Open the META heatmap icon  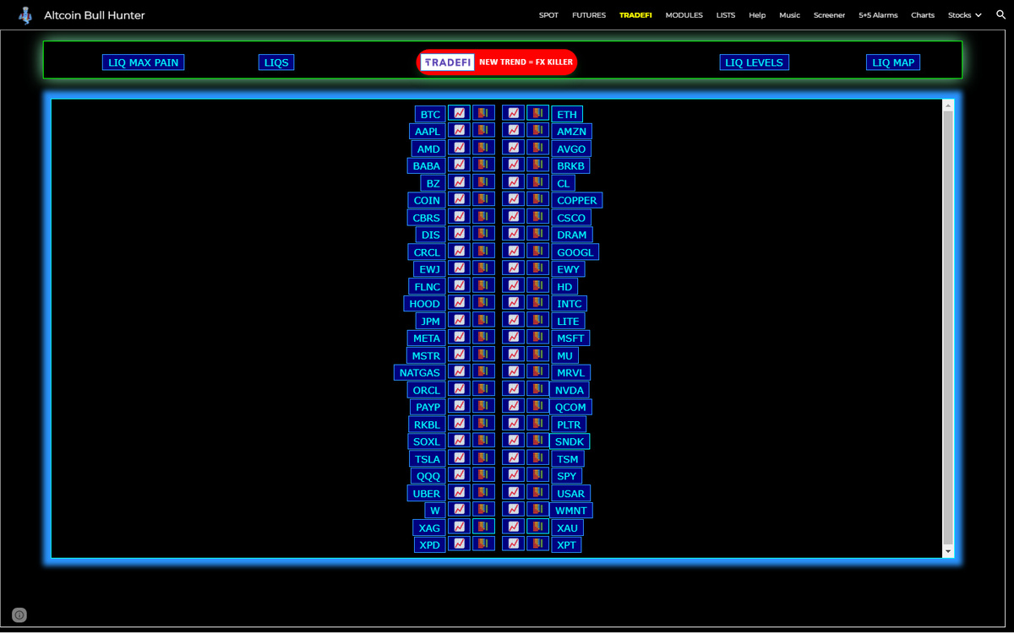[x=483, y=337]
